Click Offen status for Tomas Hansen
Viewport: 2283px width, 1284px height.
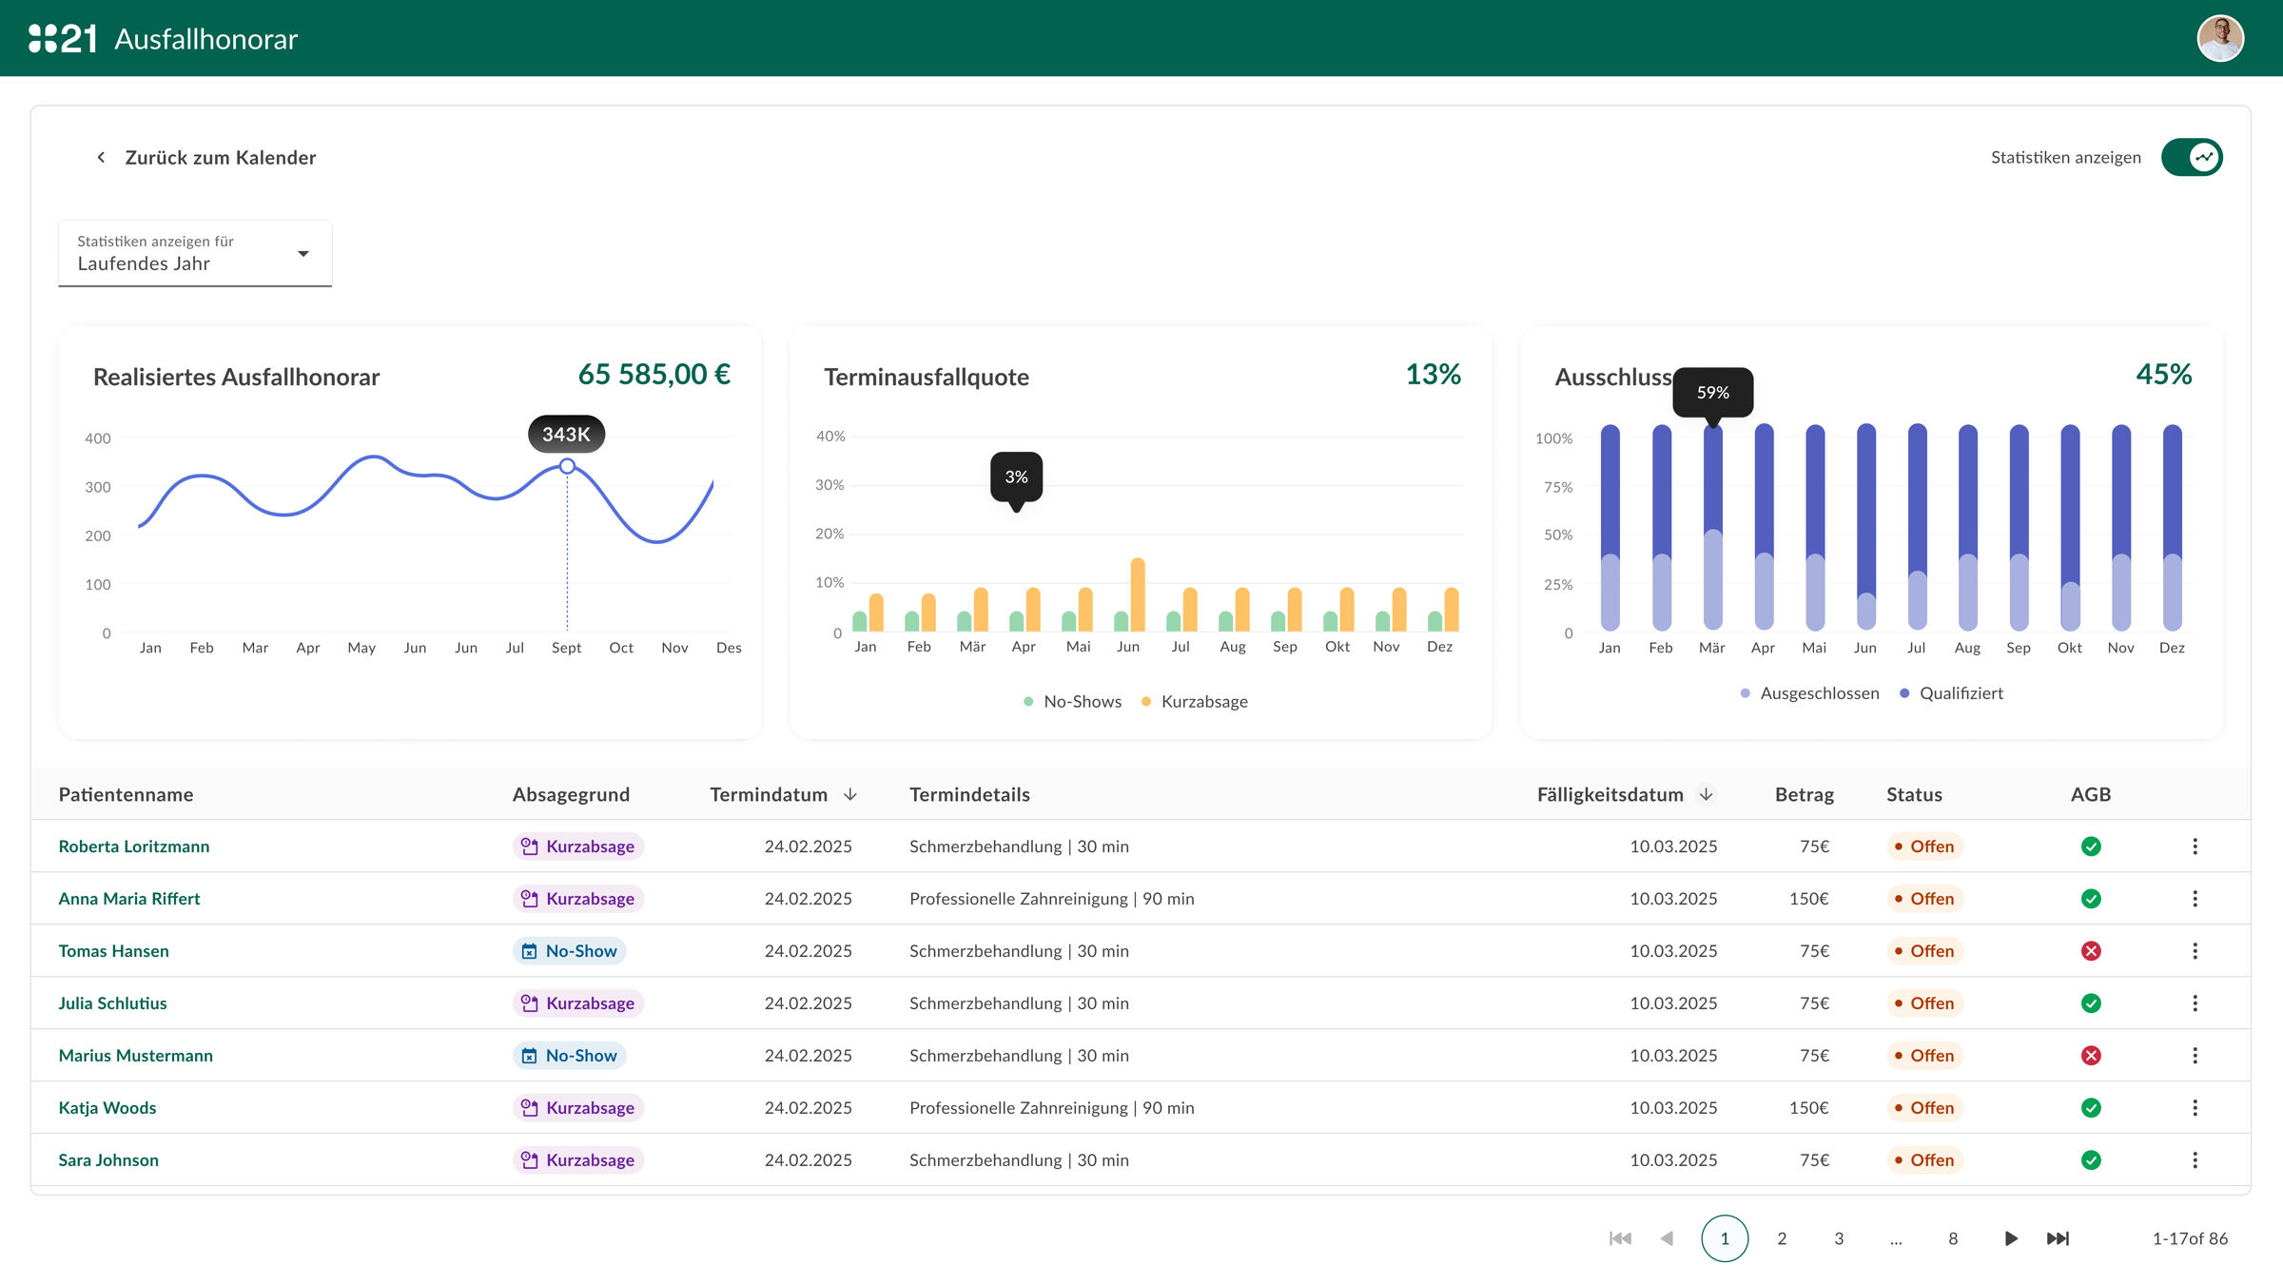(1924, 951)
